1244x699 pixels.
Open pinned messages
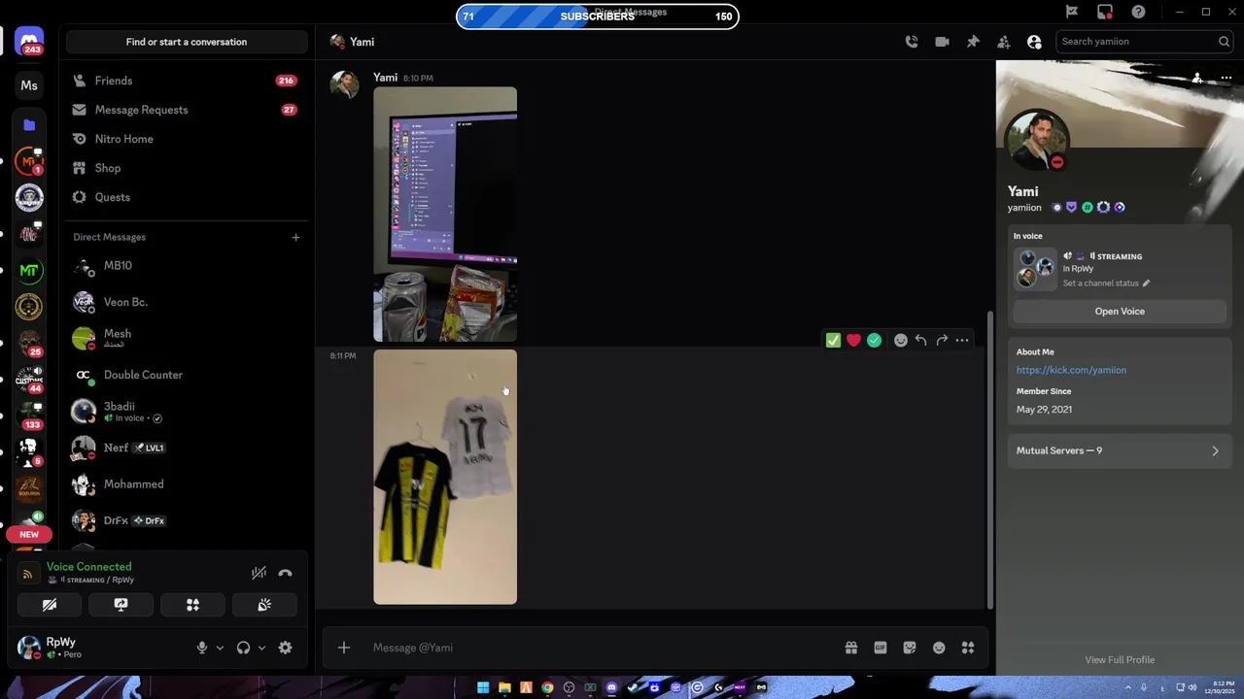[973, 42]
